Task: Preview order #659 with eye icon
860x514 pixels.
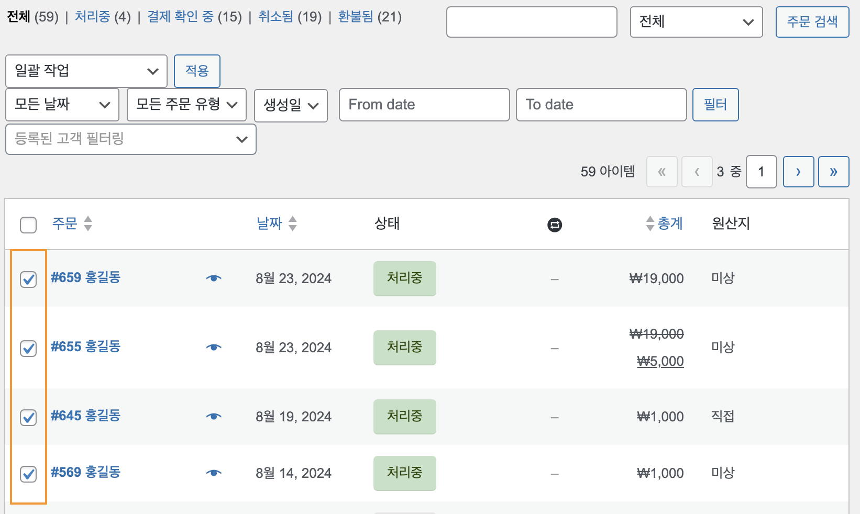Action: [x=214, y=278]
